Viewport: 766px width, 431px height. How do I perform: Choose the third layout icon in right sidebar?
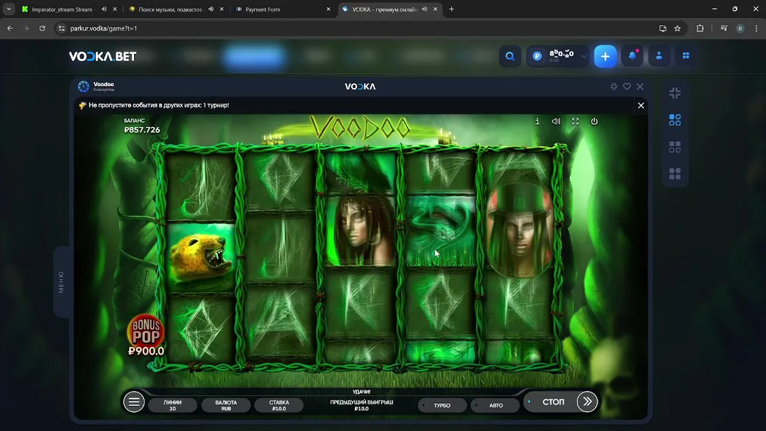tap(675, 147)
